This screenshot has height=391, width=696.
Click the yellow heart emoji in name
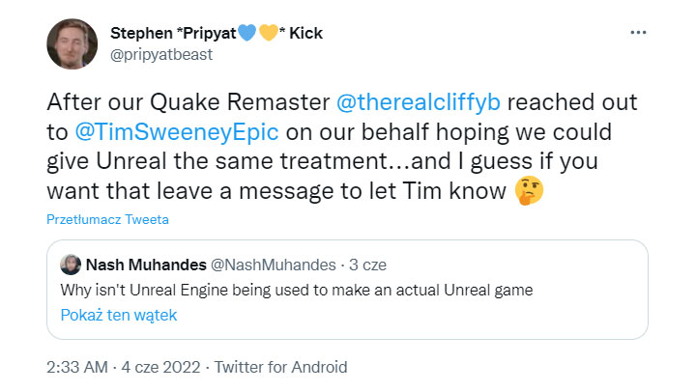click(x=268, y=33)
